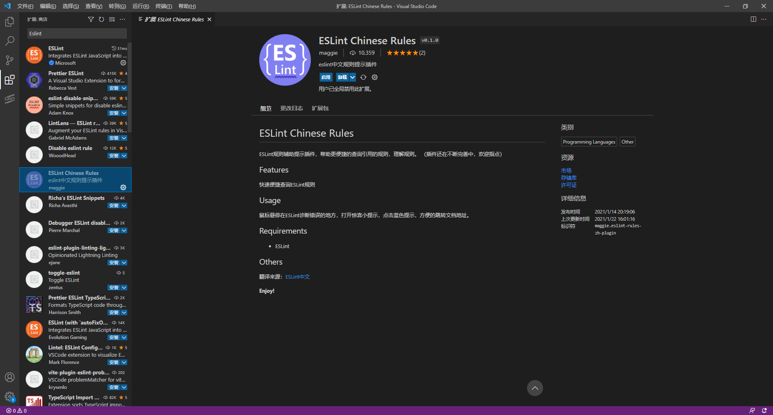The height and width of the screenshot is (415, 773).
Task: Select the Other category tag
Action: tap(627, 142)
